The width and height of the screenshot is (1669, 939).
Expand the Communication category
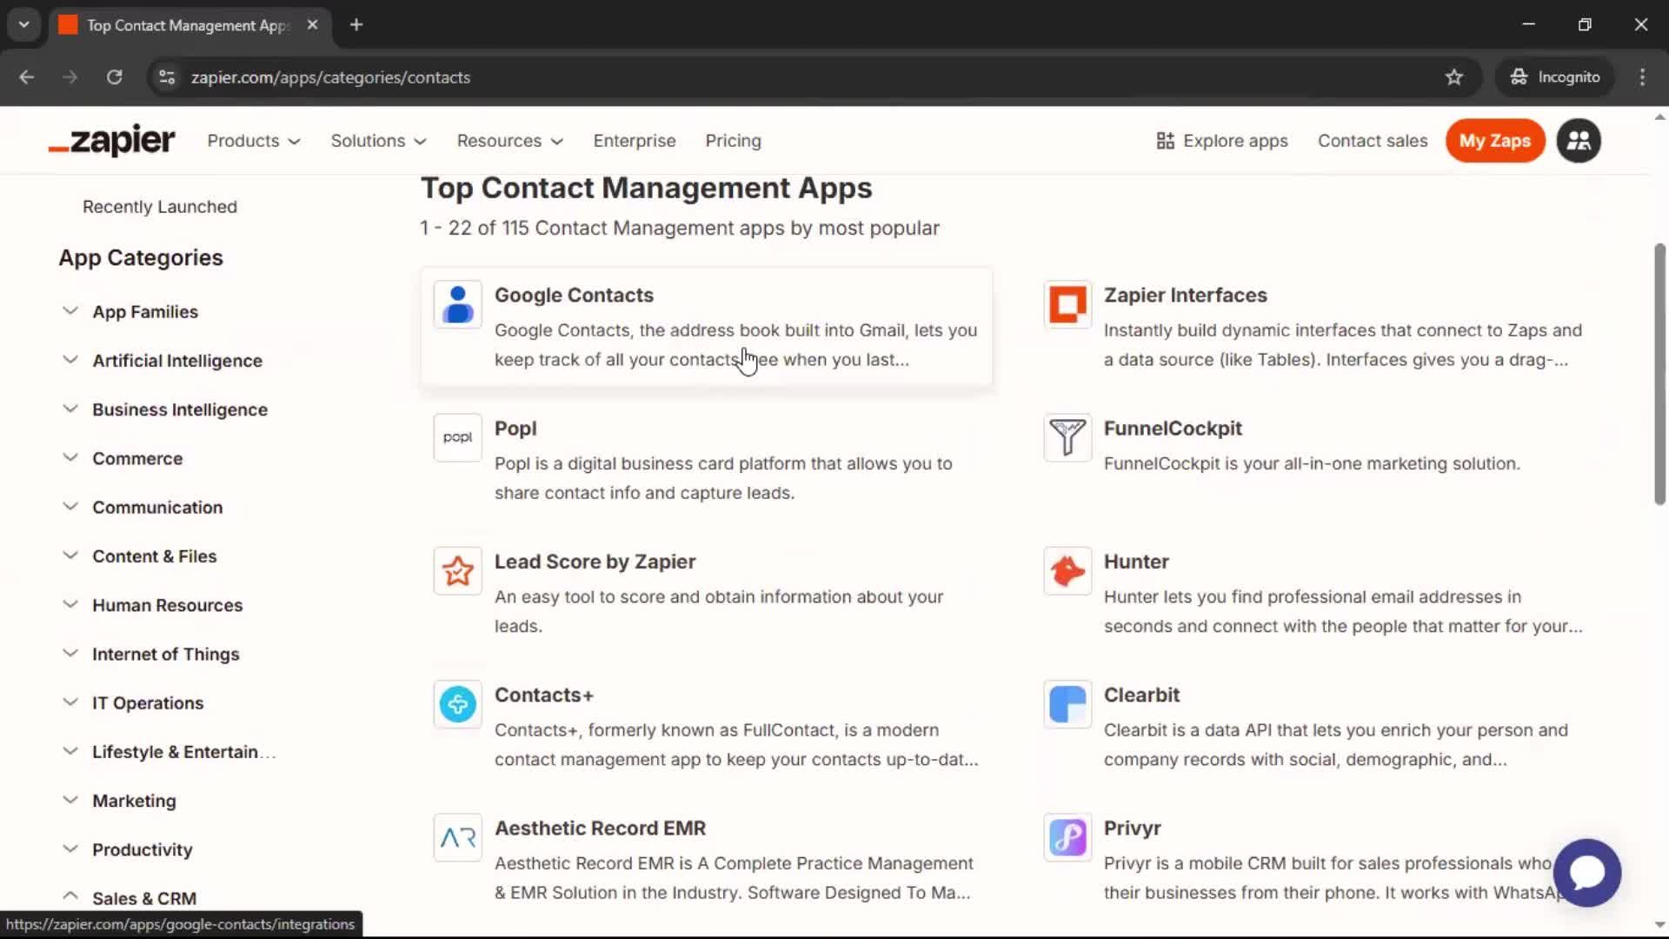pos(143,507)
